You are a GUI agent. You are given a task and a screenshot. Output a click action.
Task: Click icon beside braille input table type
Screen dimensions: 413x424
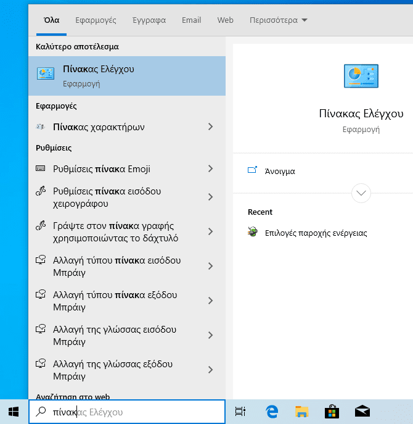click(x=41, y=260)
